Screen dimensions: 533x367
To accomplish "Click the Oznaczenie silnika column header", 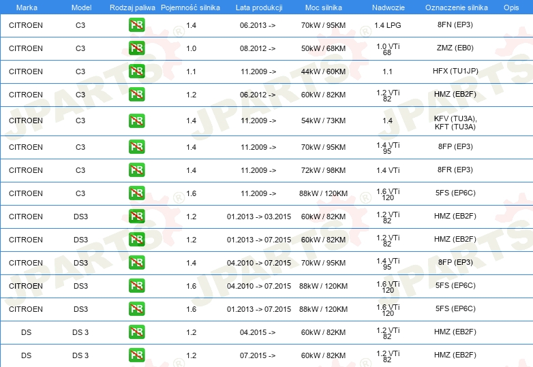I will tap(456, 7).
